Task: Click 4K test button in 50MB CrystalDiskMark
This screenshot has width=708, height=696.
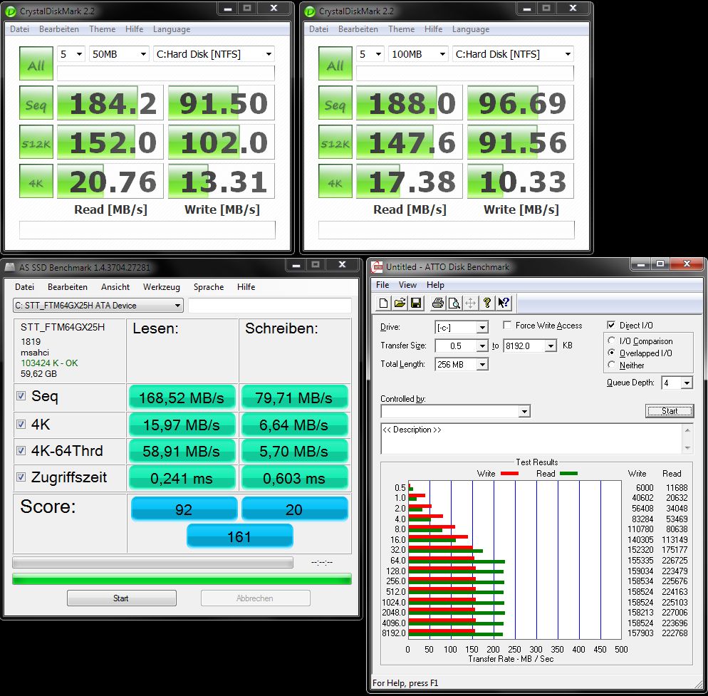Action: coord(36,181)
